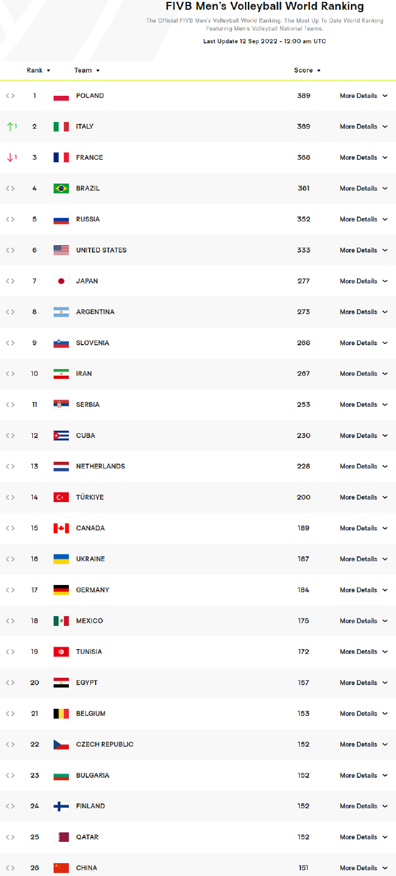This screenshot has height=876, width=396.
Task: Click the Qatar flag icon
Action: (x=61, y=837)
